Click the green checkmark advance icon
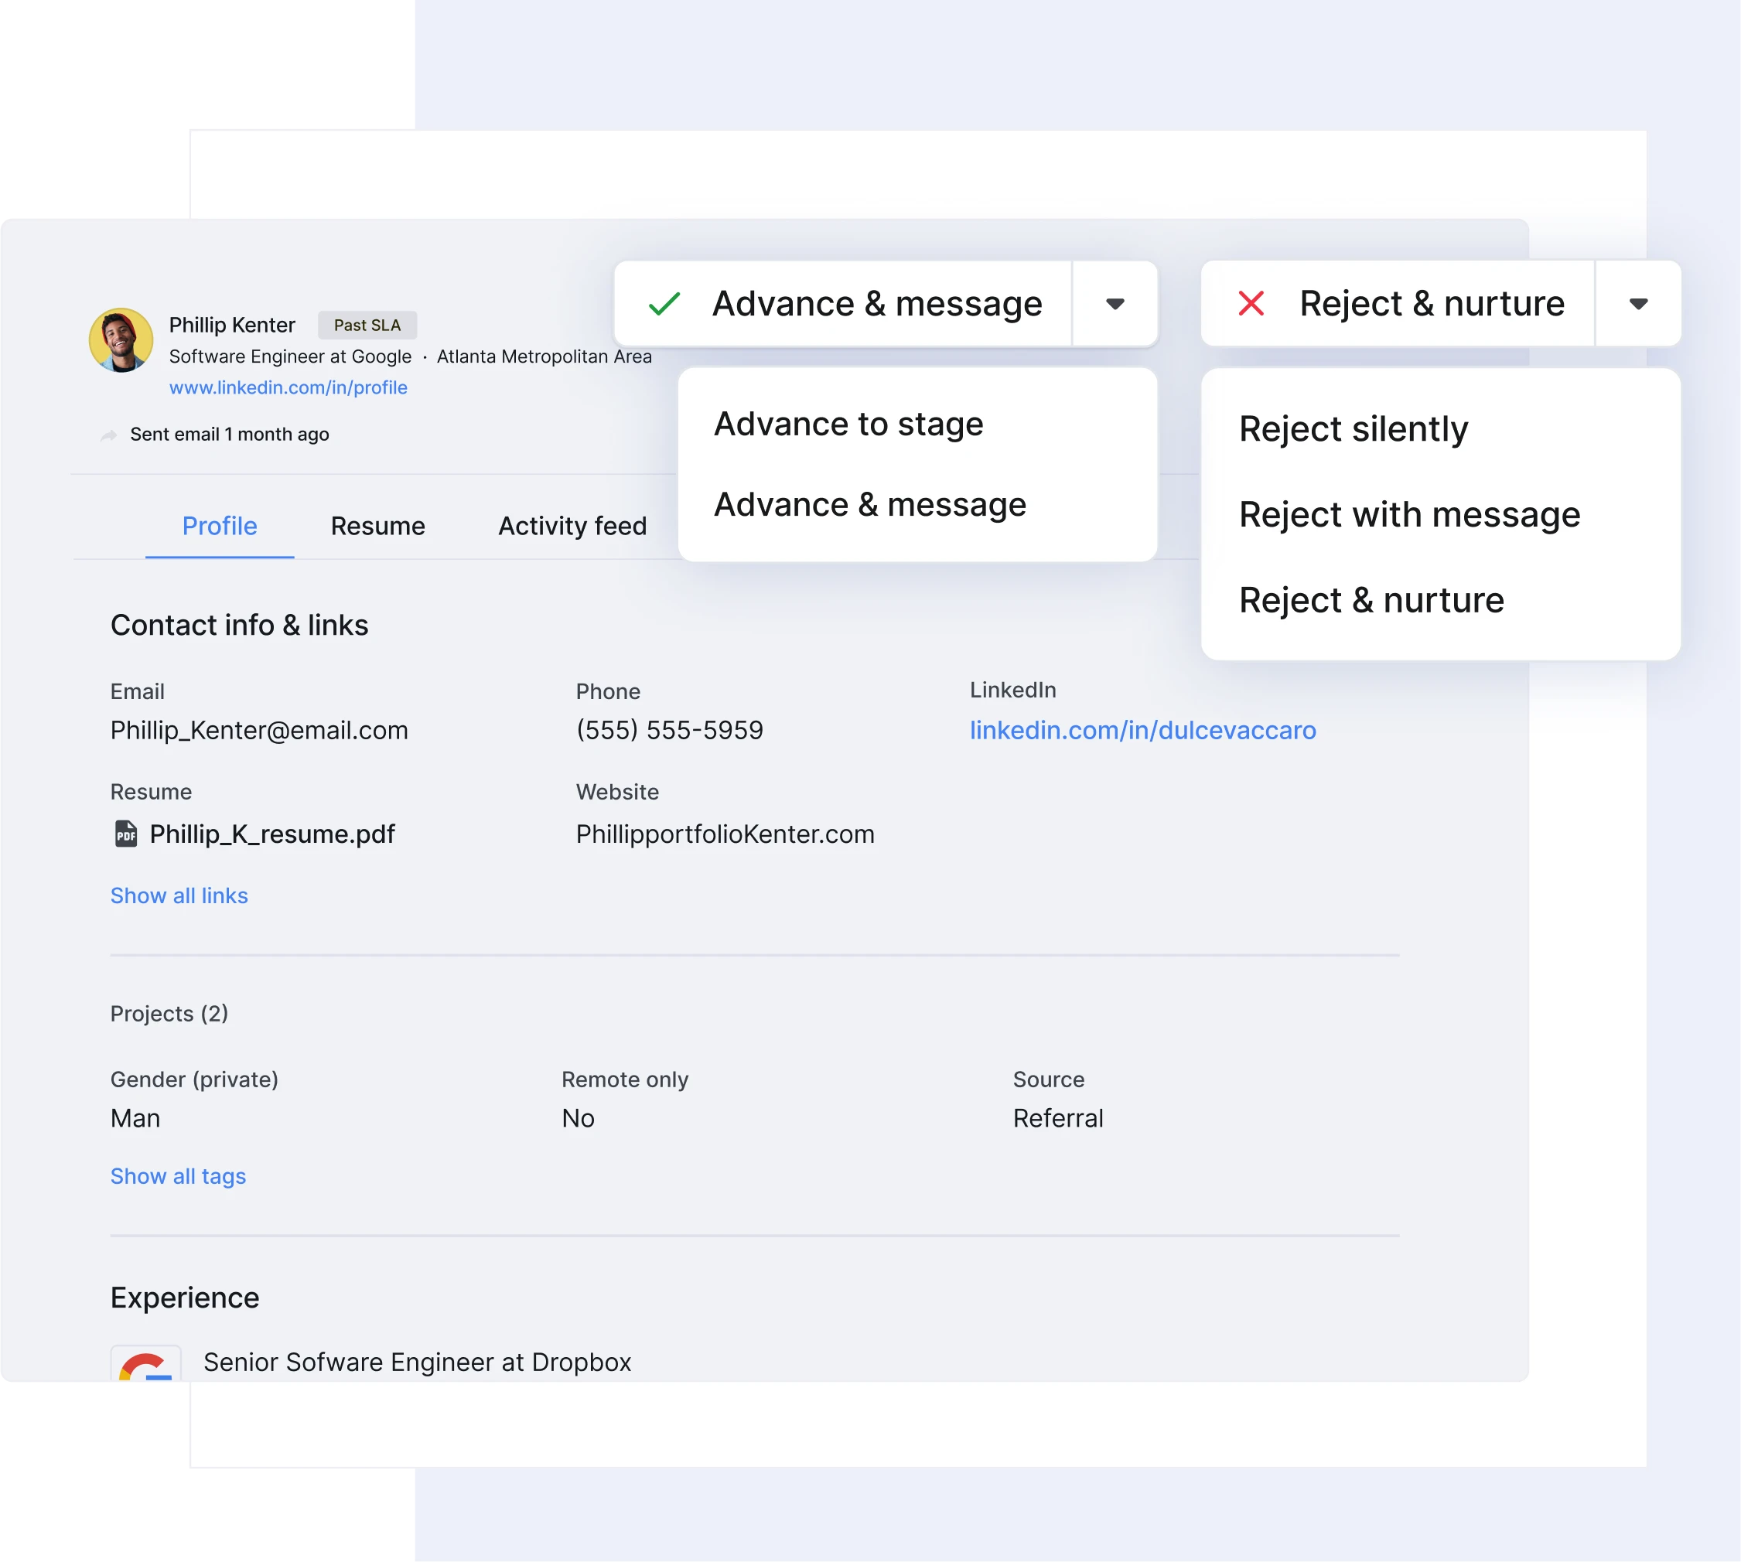The height and width of the screenshot is (1562, 1741). (664, 302)
